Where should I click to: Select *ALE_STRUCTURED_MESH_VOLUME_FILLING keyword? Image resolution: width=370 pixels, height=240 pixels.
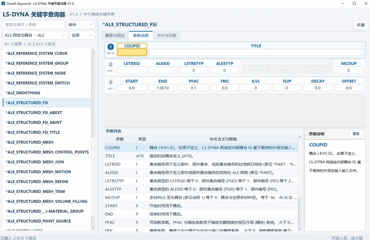[47, 202]
